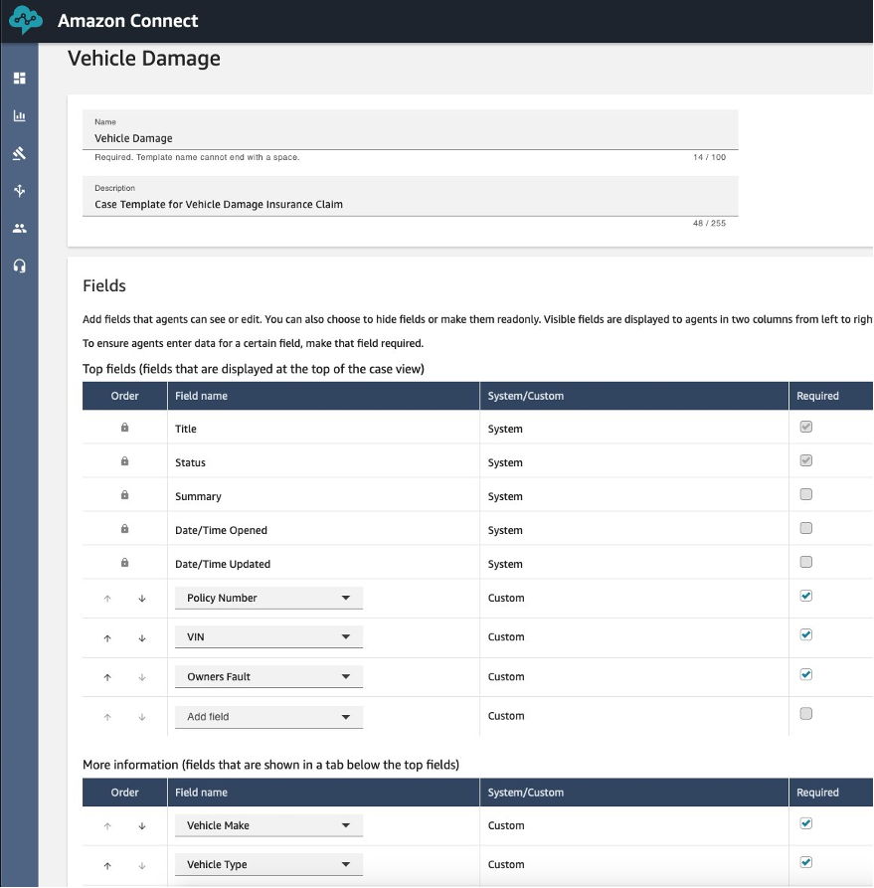The height and width of the screenshot is (888, 874).
Task: Click Amazon Connect title text
Action: [x=128, y=21]
